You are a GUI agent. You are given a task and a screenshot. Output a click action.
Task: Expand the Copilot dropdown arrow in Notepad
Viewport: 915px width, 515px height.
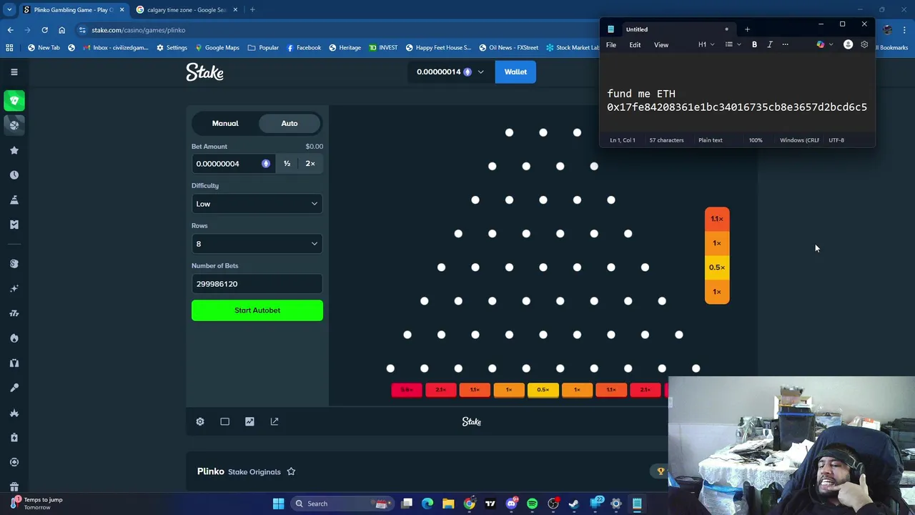coord(831,44)
